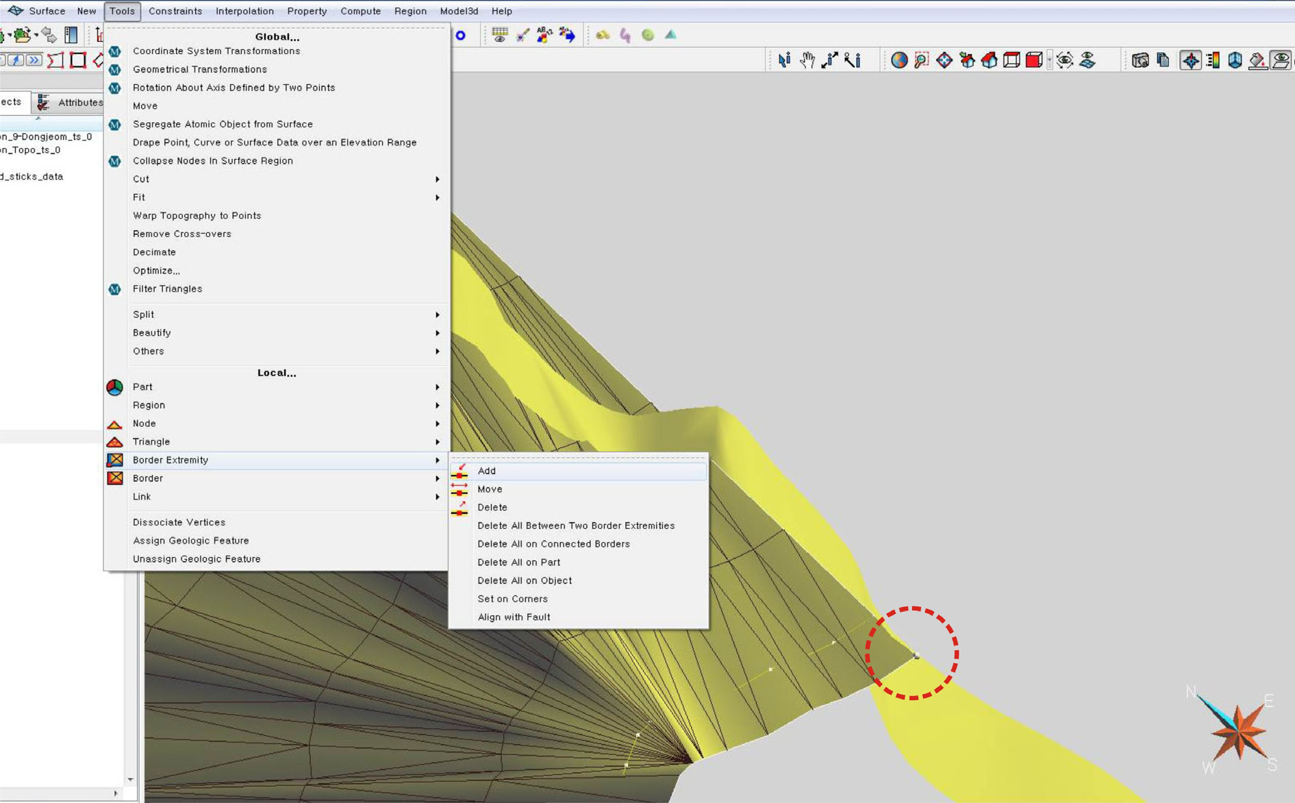The height and width of the screenshot is (803, 1295).
Task: Open the Region menu in menu bar
Action: point(410,11)
